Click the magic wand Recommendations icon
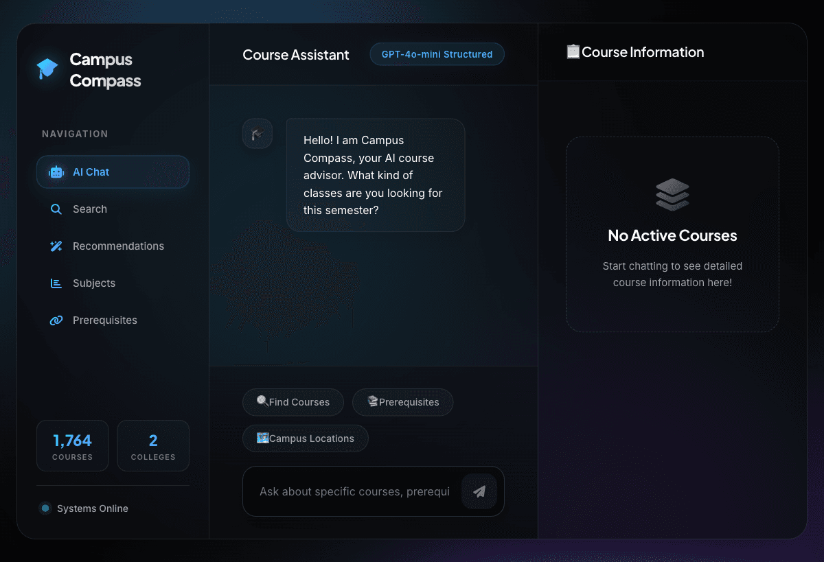Viewport: 824px width, 562px height. [56, 246]
